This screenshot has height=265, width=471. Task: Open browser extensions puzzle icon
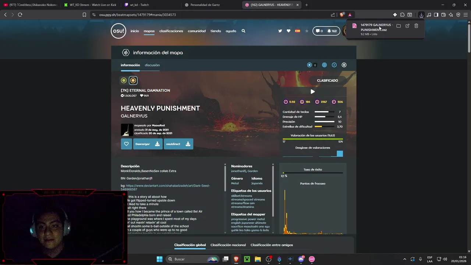[402, 15]
